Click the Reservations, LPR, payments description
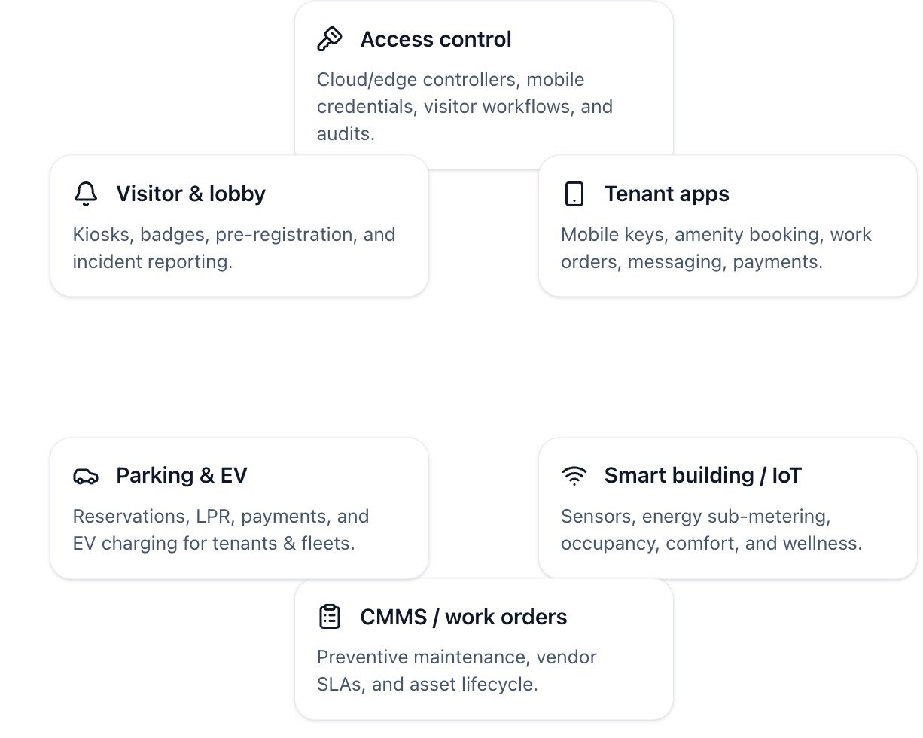The image size is (923, 738). point(221,529)
